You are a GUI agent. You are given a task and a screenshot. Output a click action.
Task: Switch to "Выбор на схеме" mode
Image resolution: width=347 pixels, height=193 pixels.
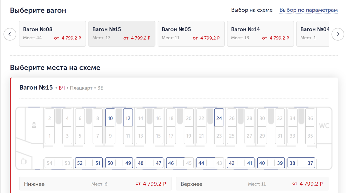point(252,10)
